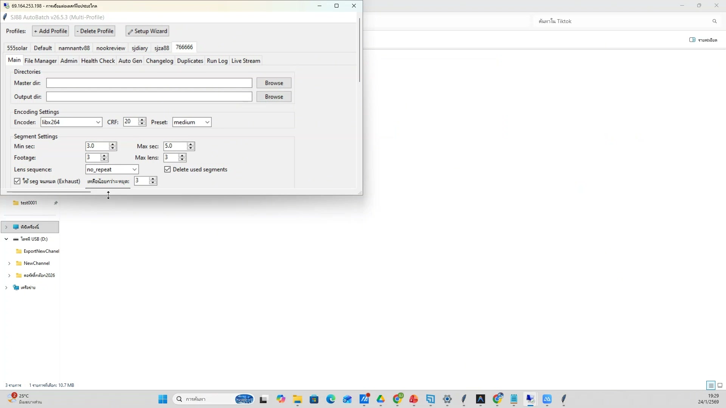Click the Setup Wizard button
Screen dimensions: 726x408
[x=147, y=31]
